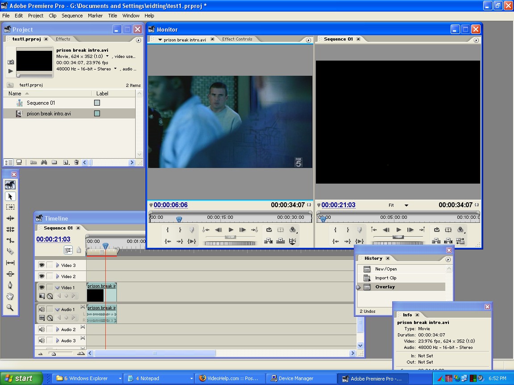This screenshot has width=514, height=385.
Task: Open the Trim button in program monitor
Action: 460,241
